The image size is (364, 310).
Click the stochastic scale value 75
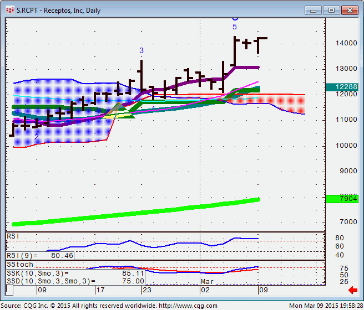[344, 268]
